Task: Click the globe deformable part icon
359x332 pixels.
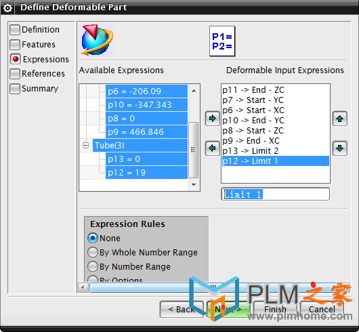Action: [97, 40]
